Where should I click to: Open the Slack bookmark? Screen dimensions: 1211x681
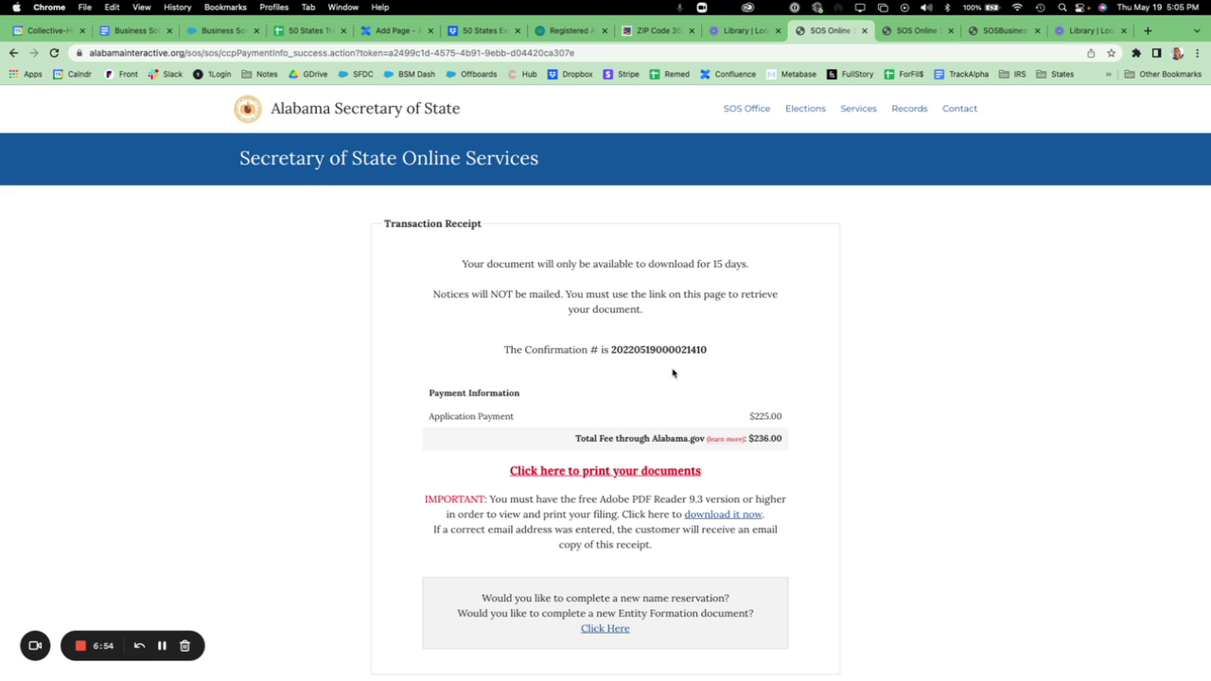(166, 74)
